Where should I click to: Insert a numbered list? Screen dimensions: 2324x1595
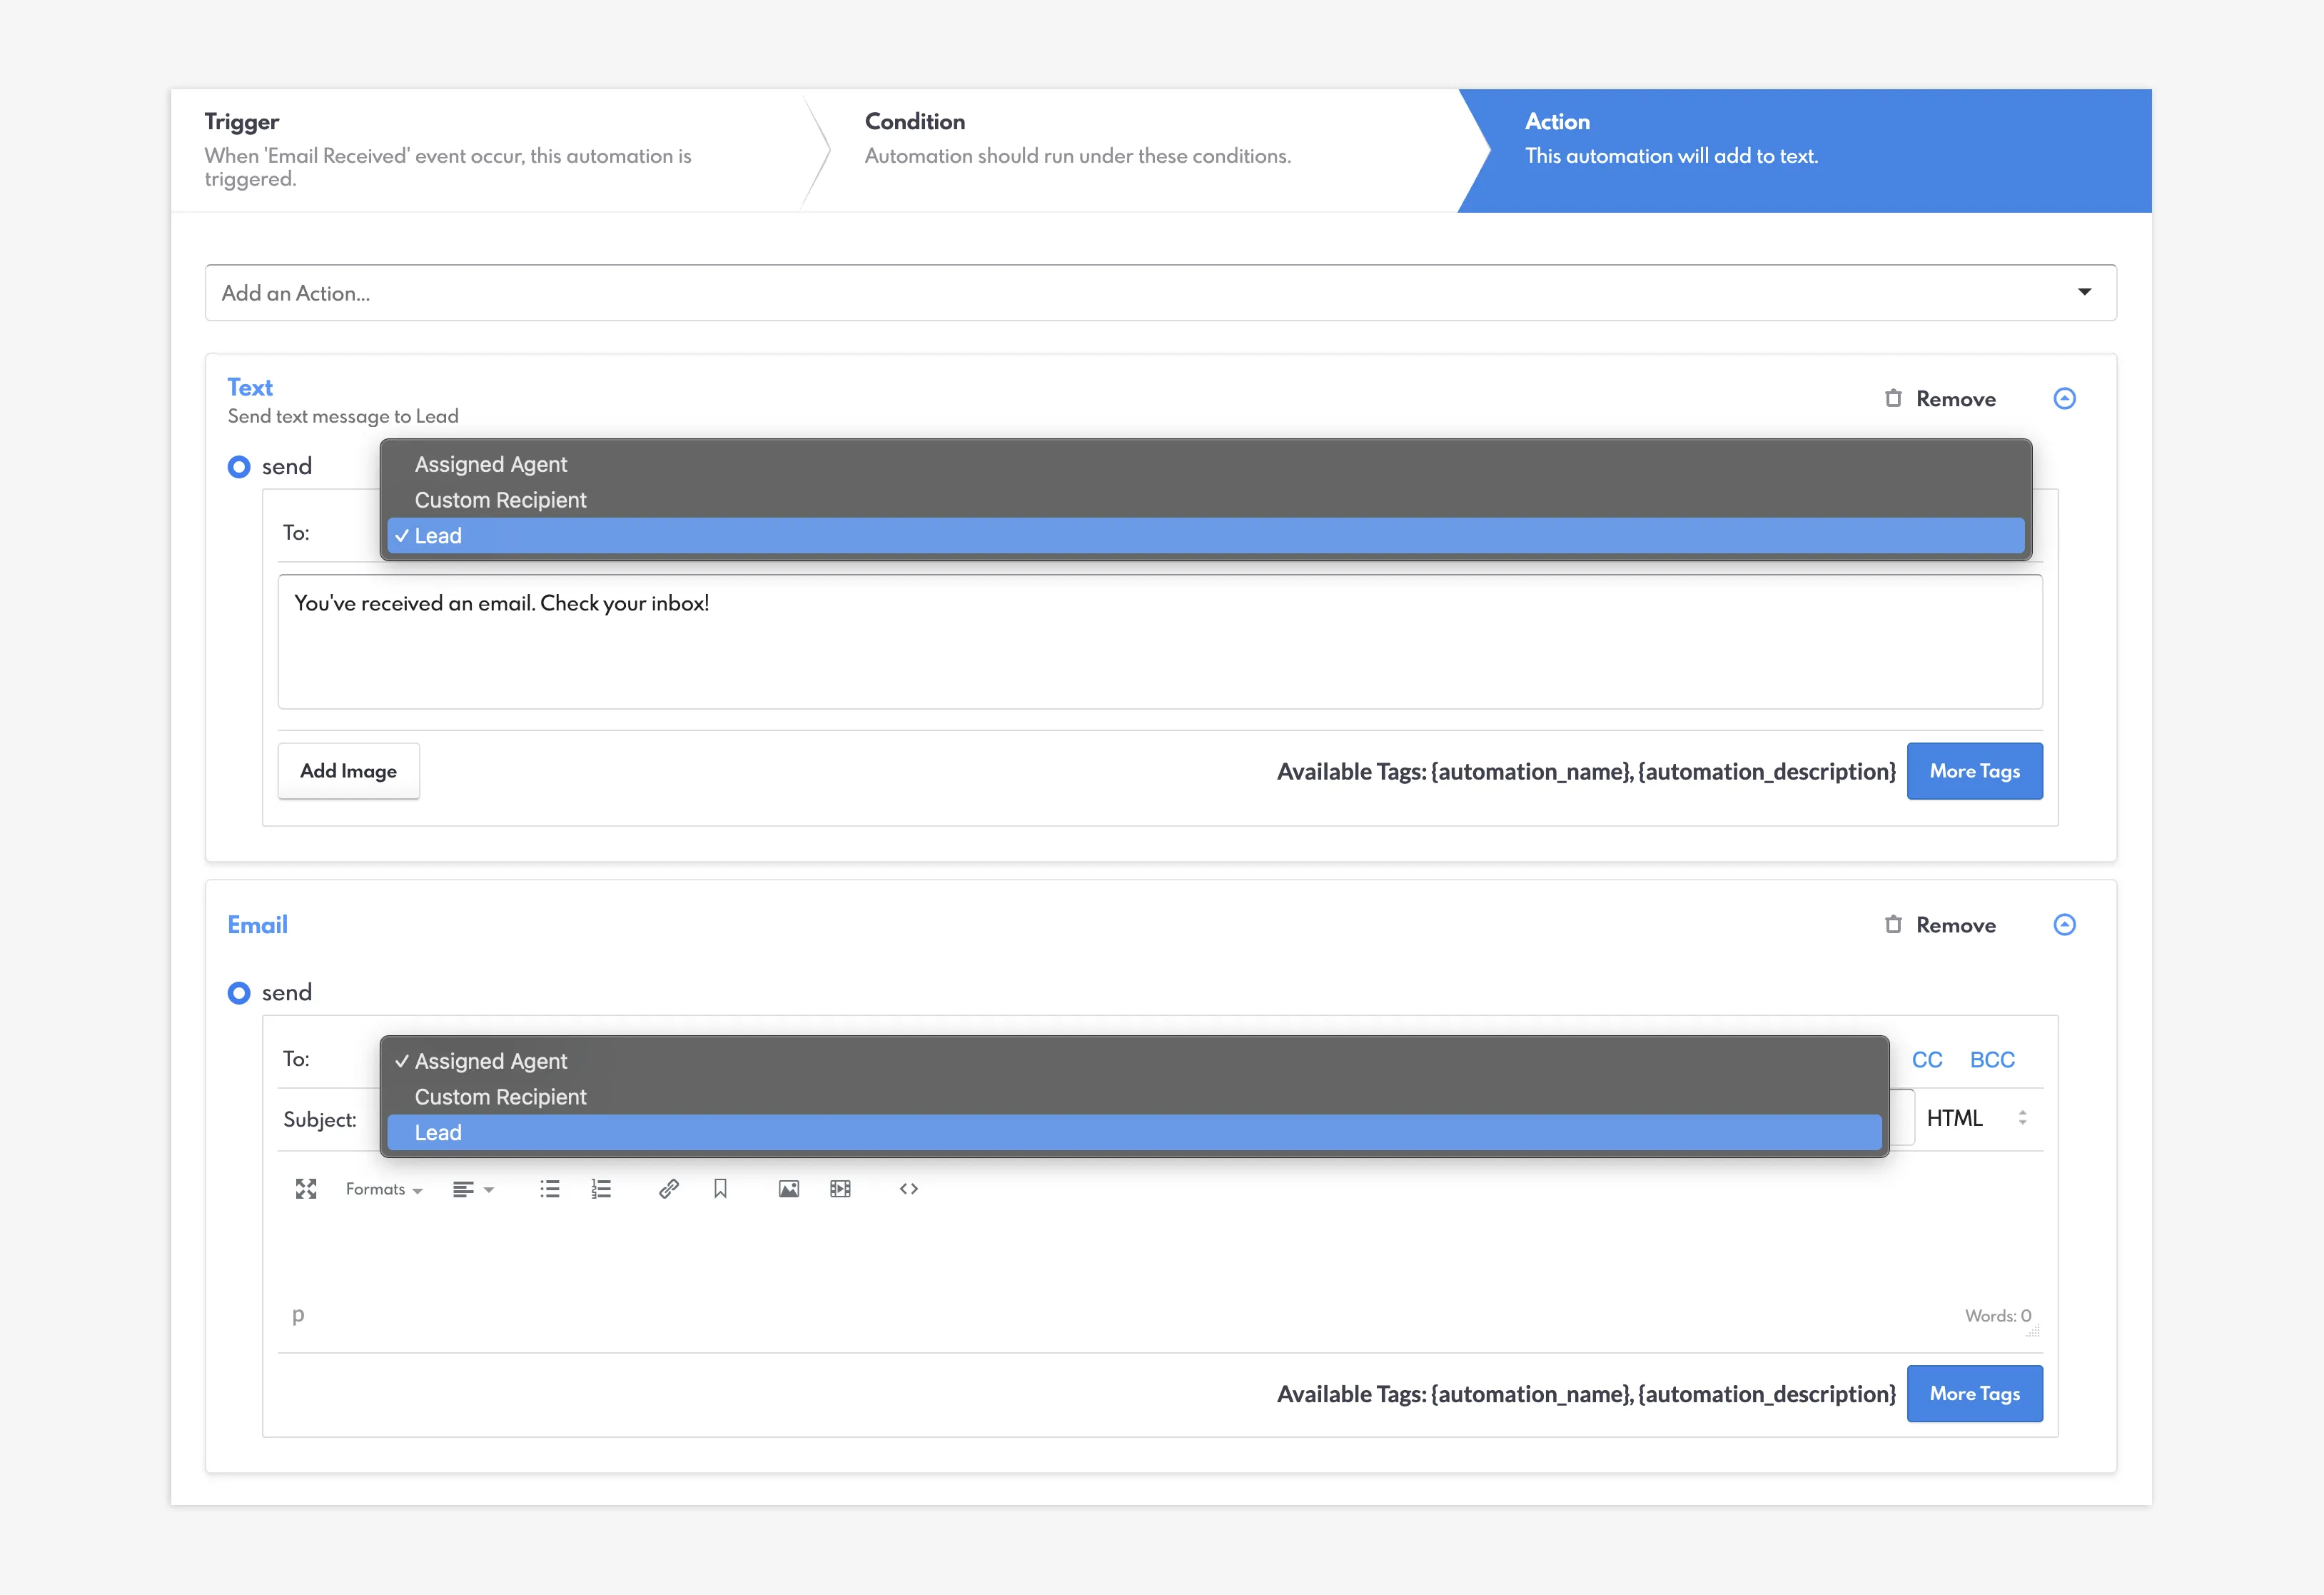[601, 1188]
